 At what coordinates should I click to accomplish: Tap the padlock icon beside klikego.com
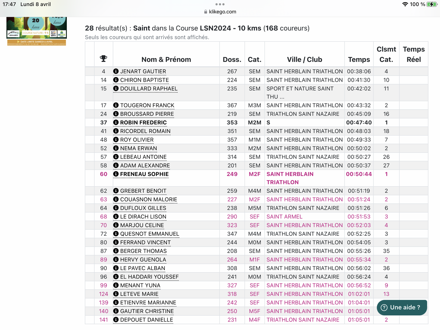(205, 12)
